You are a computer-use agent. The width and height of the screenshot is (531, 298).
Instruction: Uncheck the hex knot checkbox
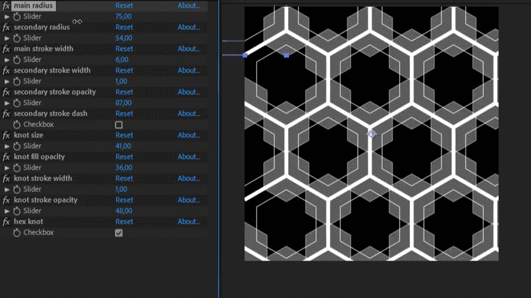point(119,233)
